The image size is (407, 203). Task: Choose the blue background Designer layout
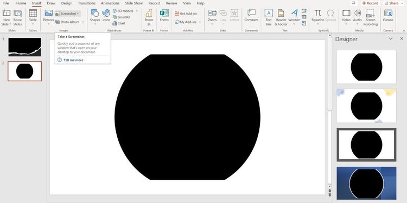pyautogui.click(x=366, y=184)
